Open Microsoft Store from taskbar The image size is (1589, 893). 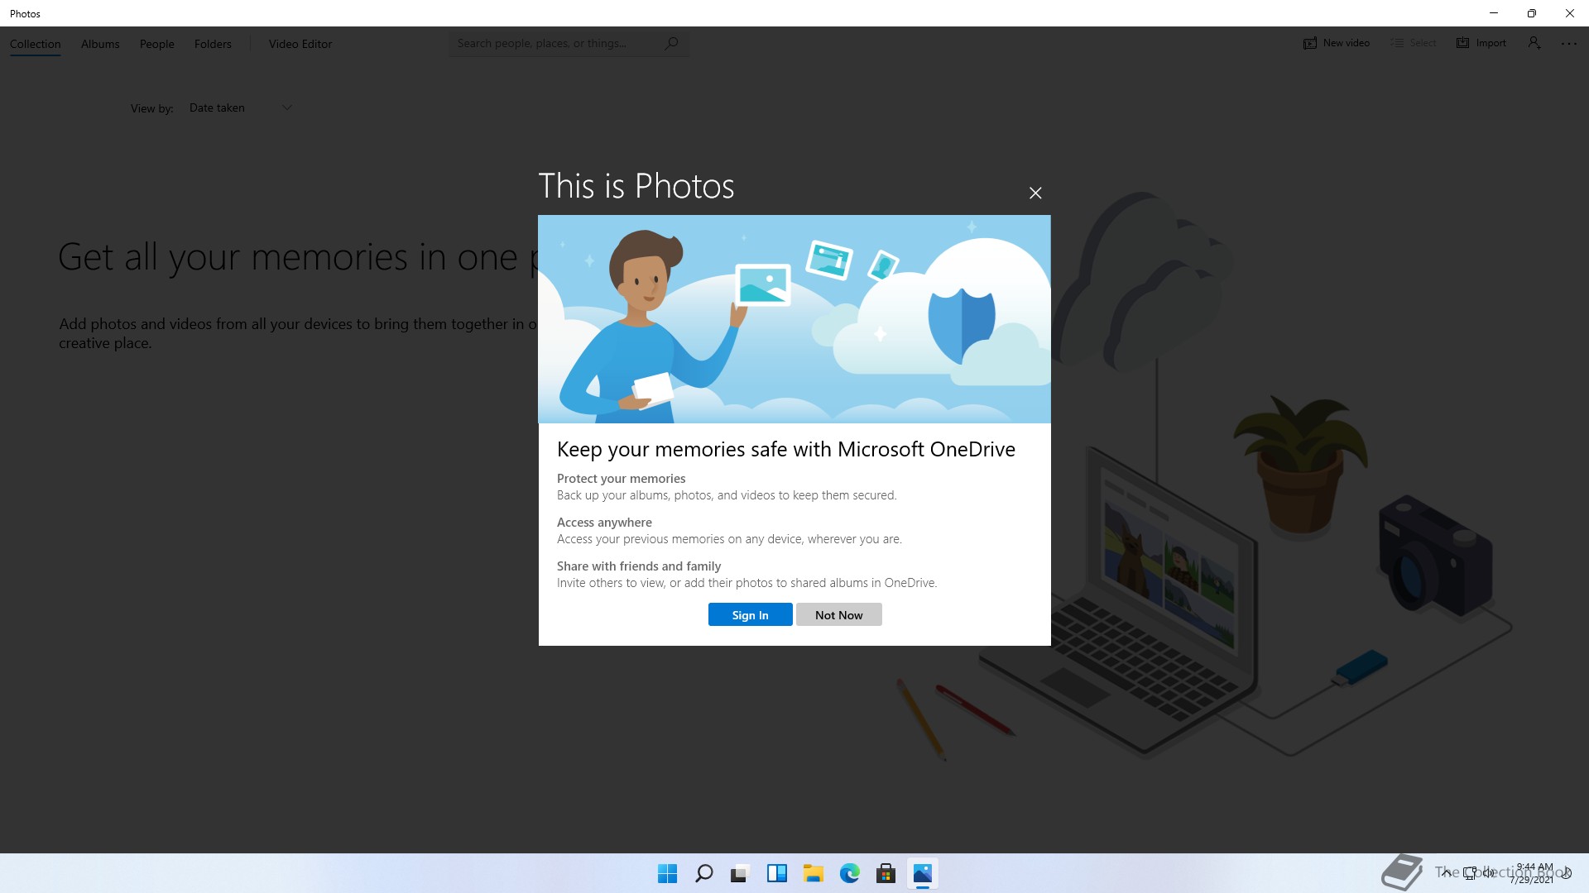pos(886,873)
